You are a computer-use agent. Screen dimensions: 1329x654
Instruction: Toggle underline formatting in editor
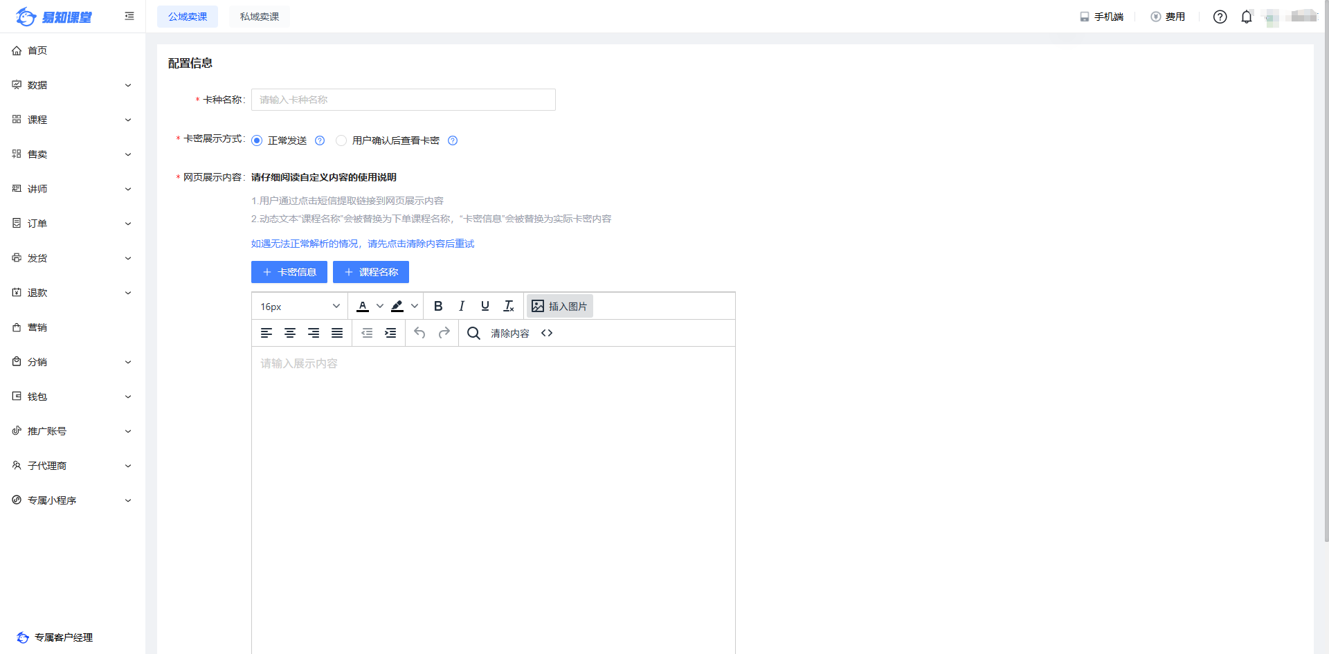tap(485, 306)
